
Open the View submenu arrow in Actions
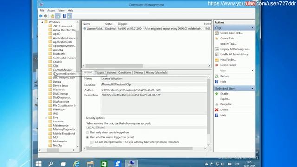(252, 71)
